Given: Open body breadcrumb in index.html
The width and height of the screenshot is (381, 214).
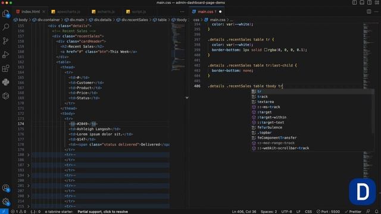Looking at the screenshot, I should coord(21,20).
